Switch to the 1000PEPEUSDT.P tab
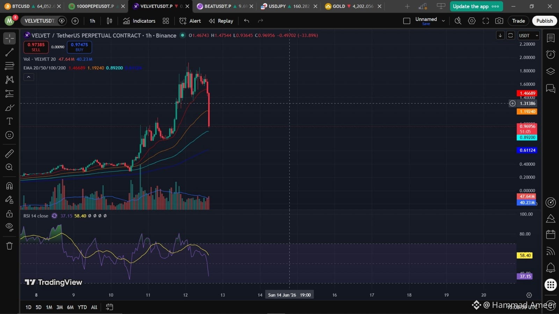The image size is (559, 314). tap(97, 6)
